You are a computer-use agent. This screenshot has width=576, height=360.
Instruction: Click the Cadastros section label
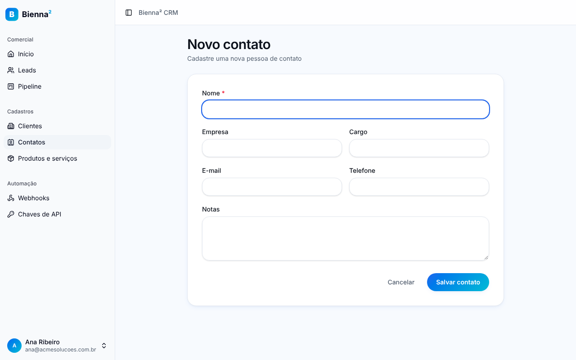coord(20,112)
